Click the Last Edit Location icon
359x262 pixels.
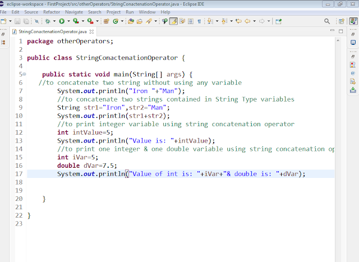tap(238, 21)
